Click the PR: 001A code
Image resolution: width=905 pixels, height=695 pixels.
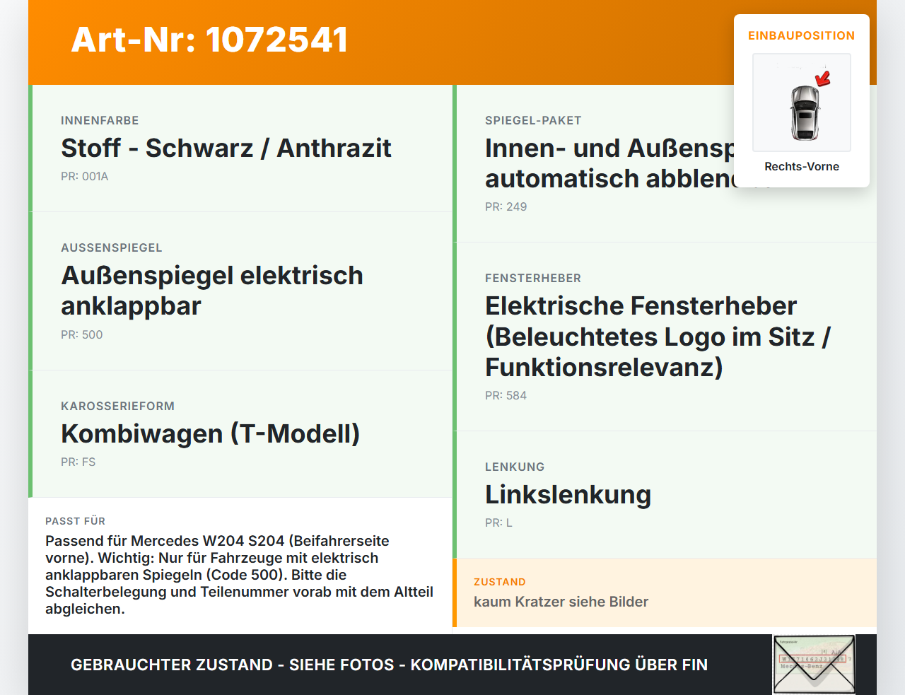(x=85, y=176)
